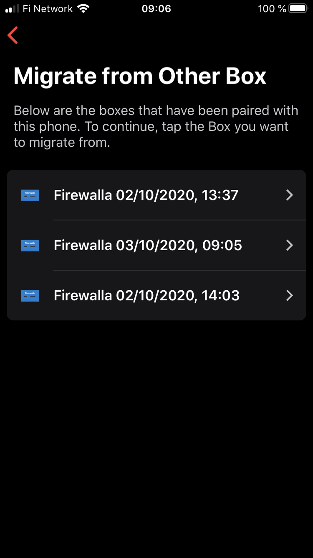Select the box paired at 13:37

(x=146, y=195)
